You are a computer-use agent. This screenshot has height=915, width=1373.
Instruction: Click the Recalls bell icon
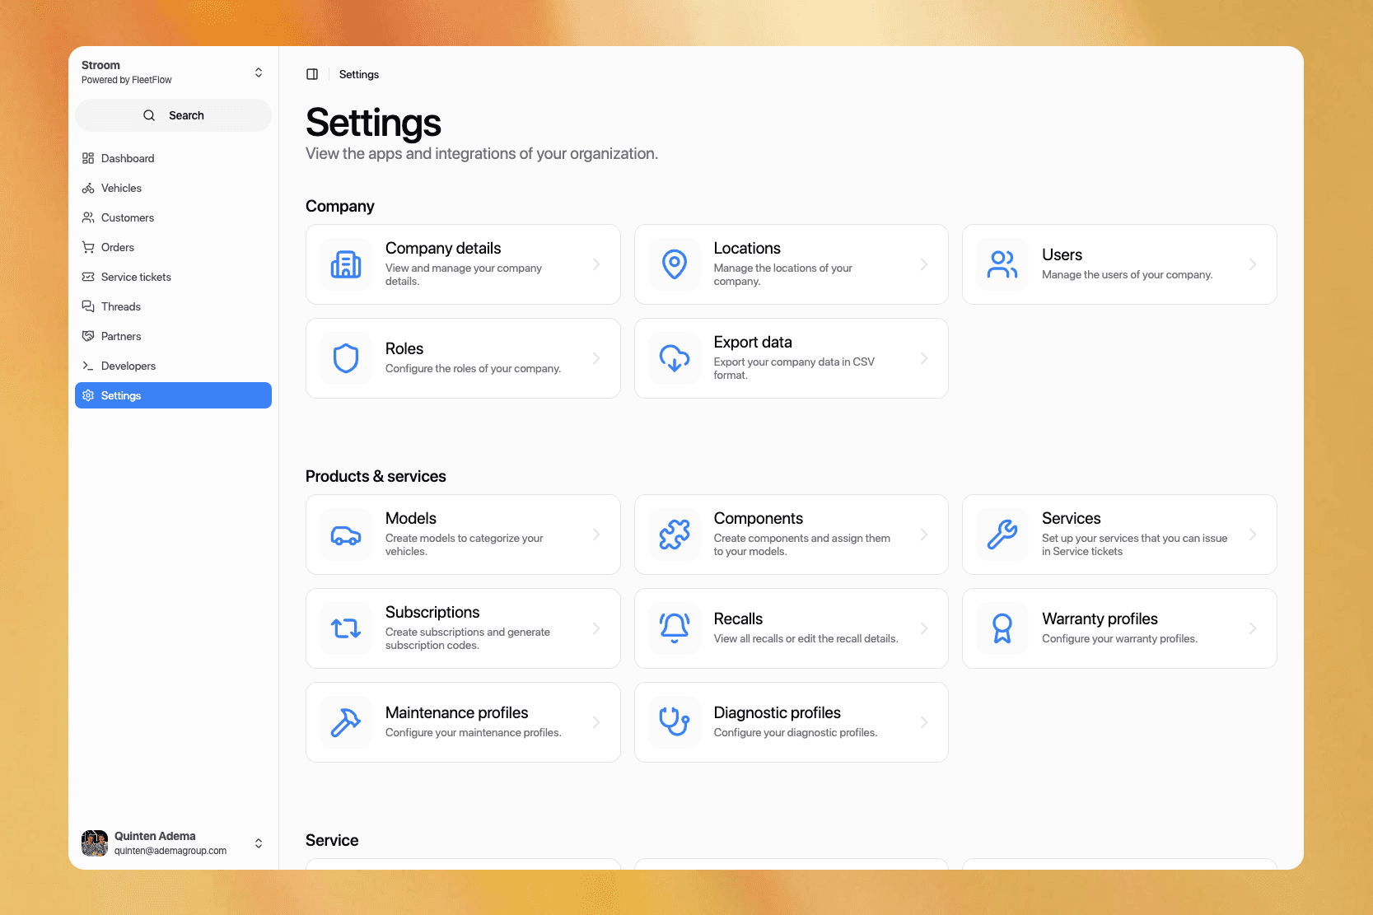tap(675, 628)
